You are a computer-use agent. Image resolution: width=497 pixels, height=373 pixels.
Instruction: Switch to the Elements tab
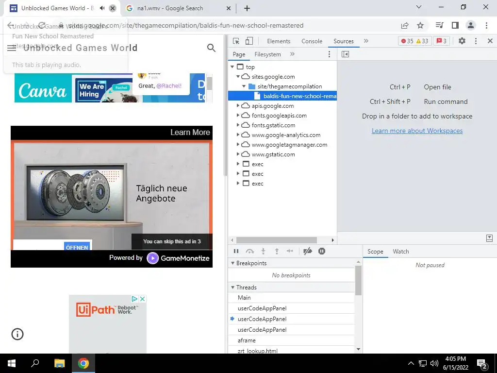point(279,41)
